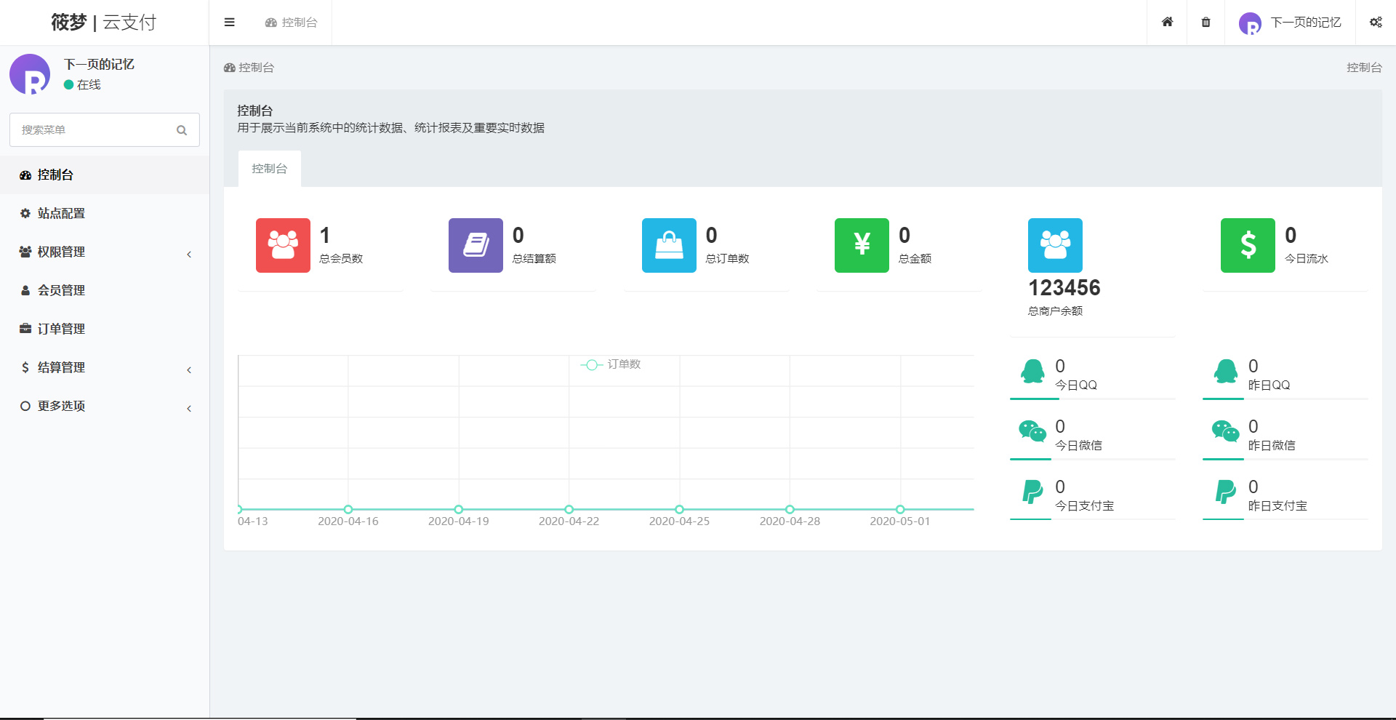1396x720 pixels.
Task: Toggle the 订单数 chart legend
Action: pos(613,364)
